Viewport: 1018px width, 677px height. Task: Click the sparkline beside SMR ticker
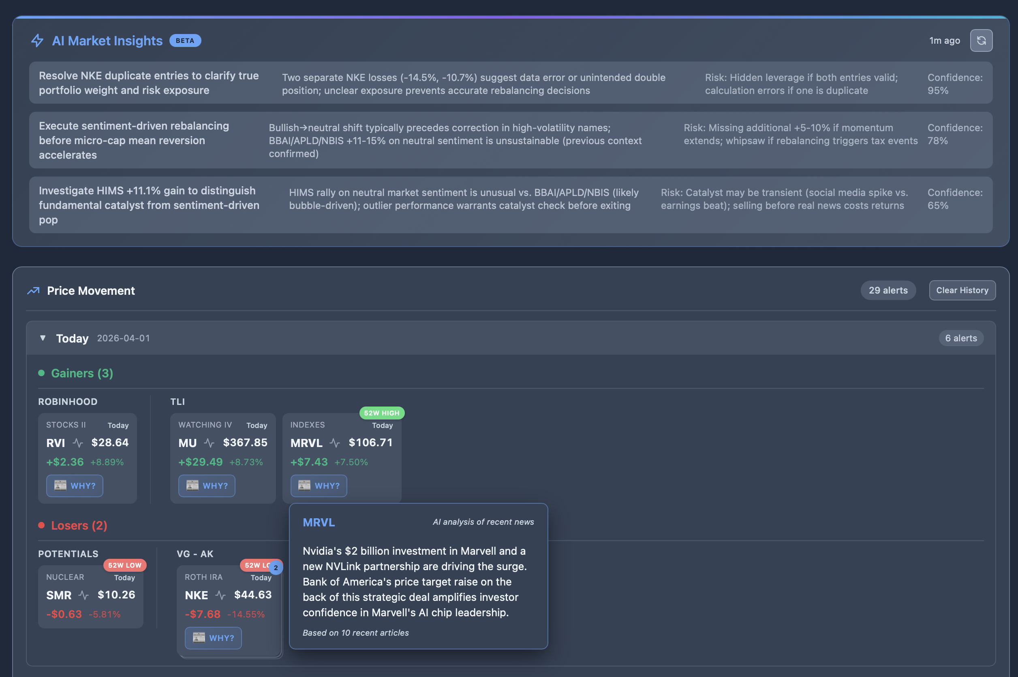(x=83, y=595)
